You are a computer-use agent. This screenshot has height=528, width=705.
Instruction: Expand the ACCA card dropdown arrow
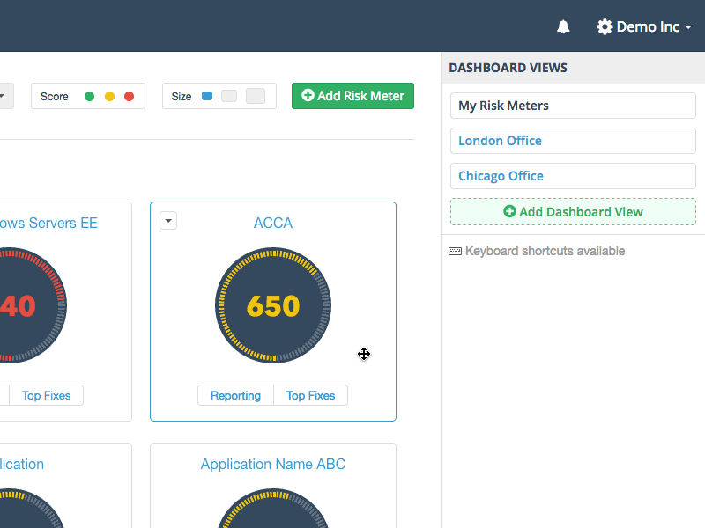point(168,221)
